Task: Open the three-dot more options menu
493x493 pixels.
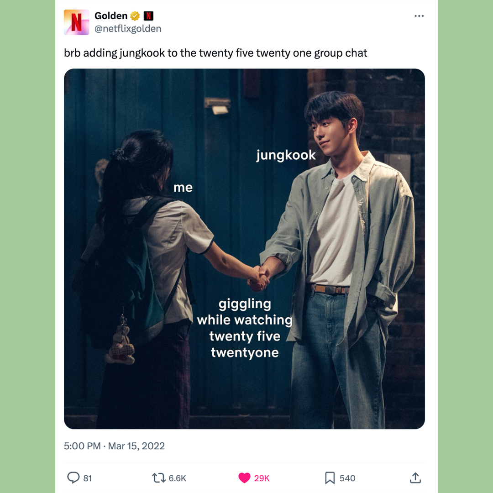Action: [419, 16]
